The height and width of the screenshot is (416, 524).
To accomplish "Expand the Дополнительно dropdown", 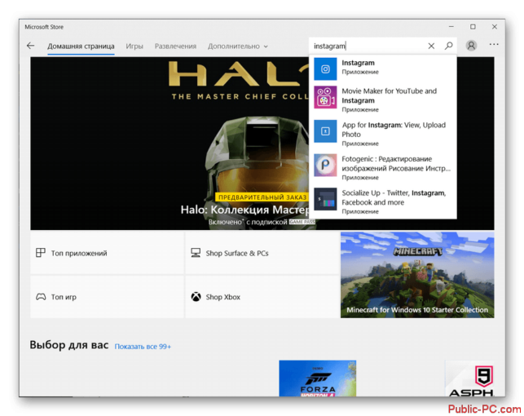I will tap(238, 46).
